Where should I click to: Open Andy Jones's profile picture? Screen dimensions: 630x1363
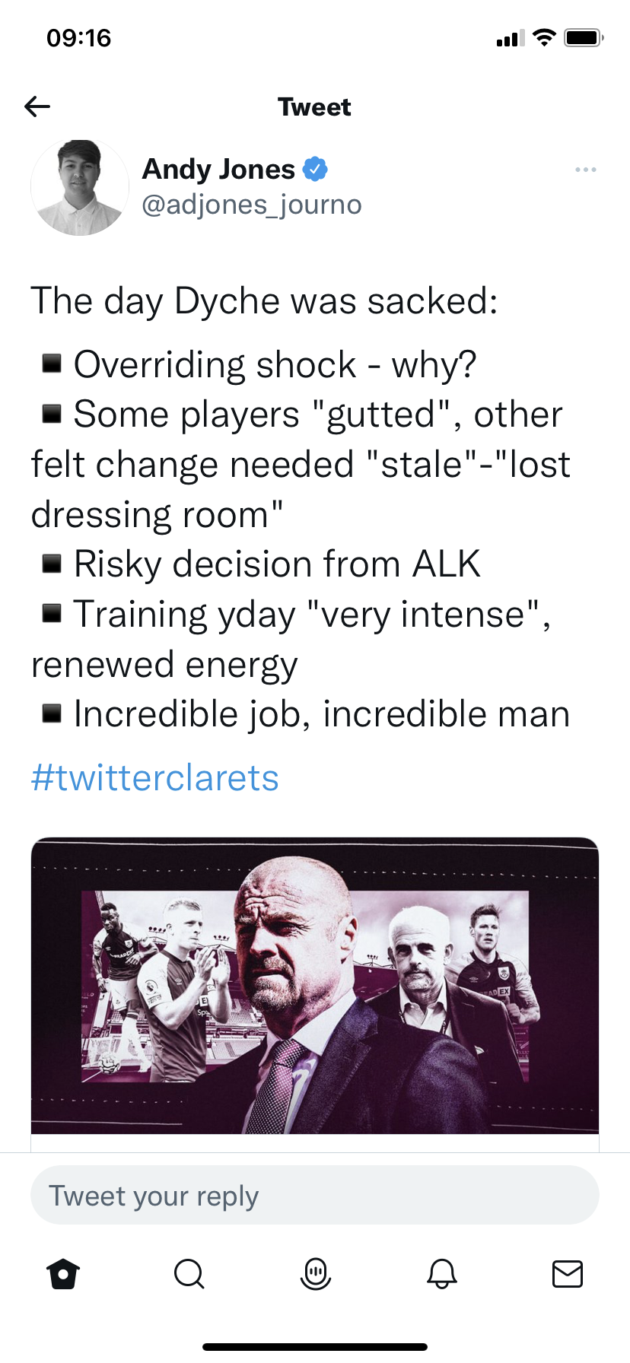tap(79, 187)
